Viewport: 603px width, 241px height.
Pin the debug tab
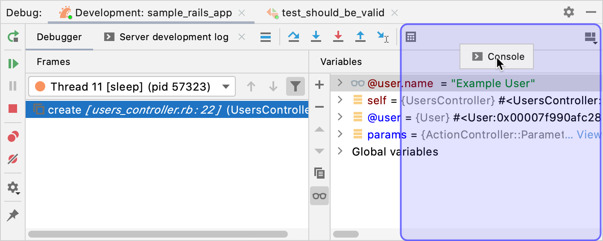13,215
